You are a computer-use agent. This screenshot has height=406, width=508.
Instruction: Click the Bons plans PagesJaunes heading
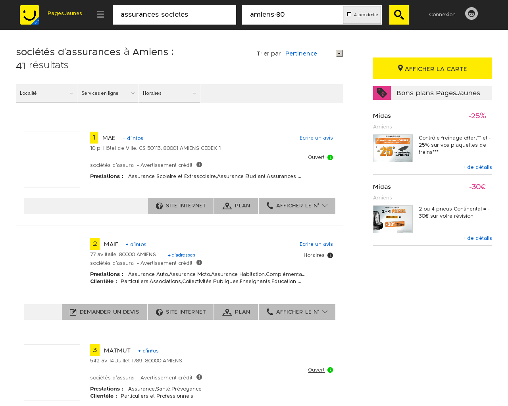(438, 93)
